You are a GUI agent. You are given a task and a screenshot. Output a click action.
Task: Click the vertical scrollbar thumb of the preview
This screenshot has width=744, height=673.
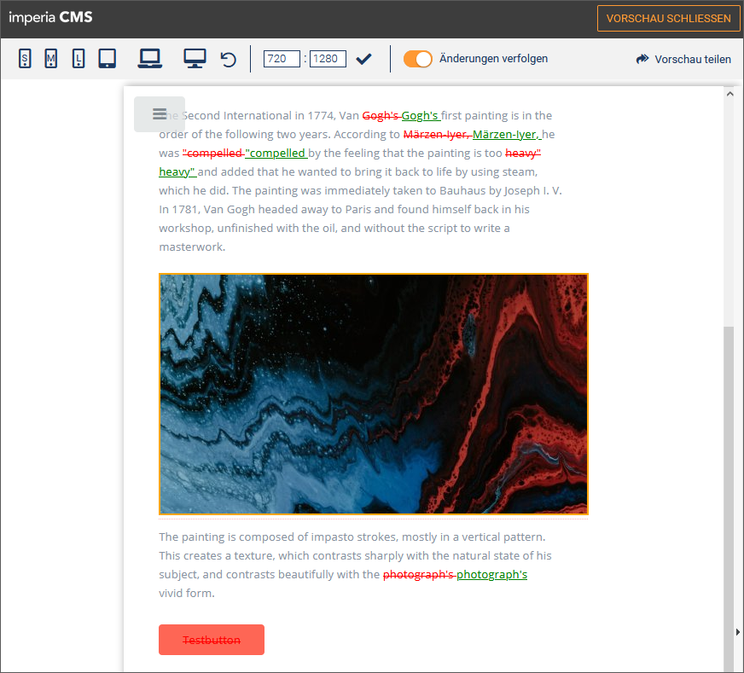tap(729, 498)
